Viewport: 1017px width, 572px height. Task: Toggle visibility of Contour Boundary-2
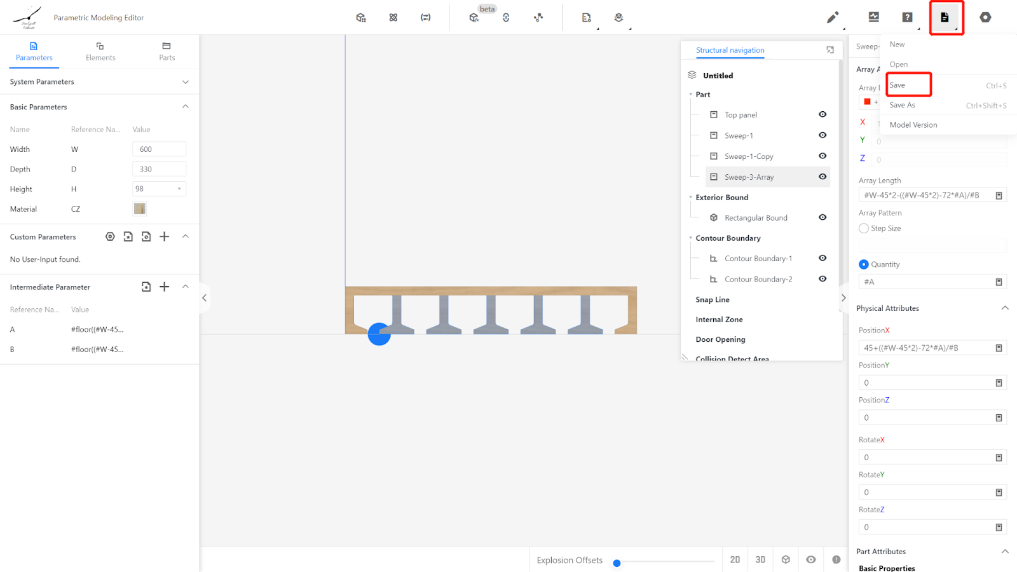pyautogui.click(x=822, y=279)
